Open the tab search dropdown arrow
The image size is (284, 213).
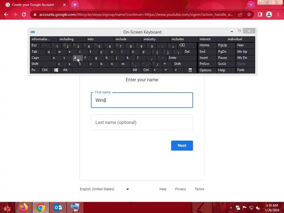tap(251, 5)
